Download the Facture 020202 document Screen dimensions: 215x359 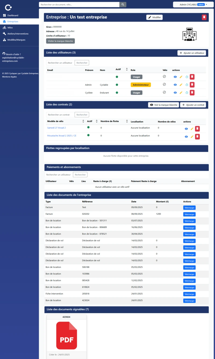189,214
